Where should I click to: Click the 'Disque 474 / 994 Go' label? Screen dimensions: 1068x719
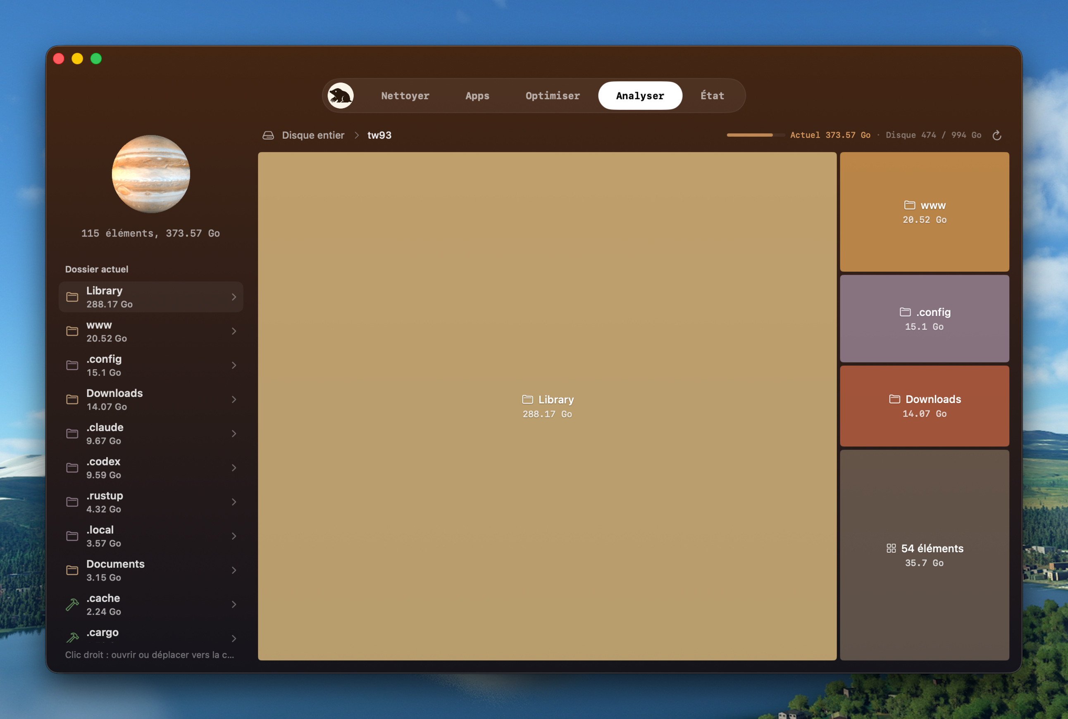coord(934,135)
